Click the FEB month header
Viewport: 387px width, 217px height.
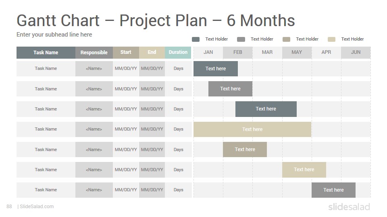click(x=238, y=52)
